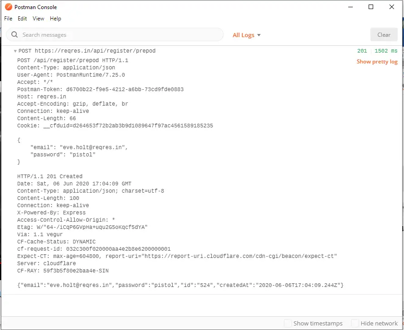Click the 201 status code

coord(362,51)
